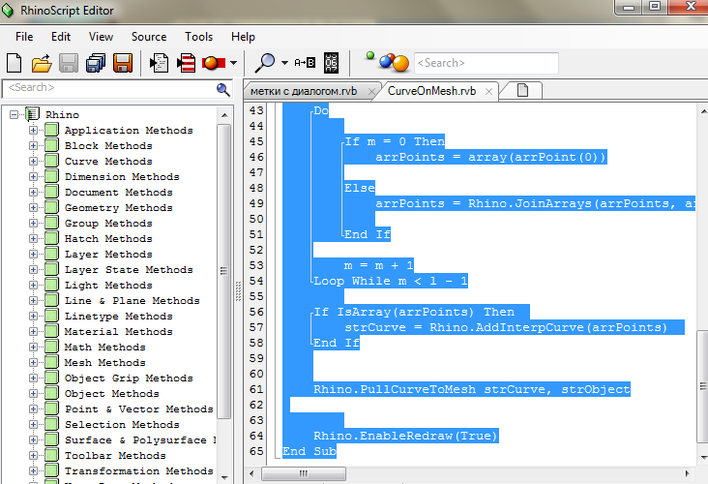This screenshot has width=708, height=484.
Task: Click the red breakpoint toggle icon
Action: pyautogui.click(x=214, y=63)
